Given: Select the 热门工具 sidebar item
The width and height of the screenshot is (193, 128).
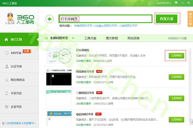Looking at the screenshot, I should (x=19, y=39).
